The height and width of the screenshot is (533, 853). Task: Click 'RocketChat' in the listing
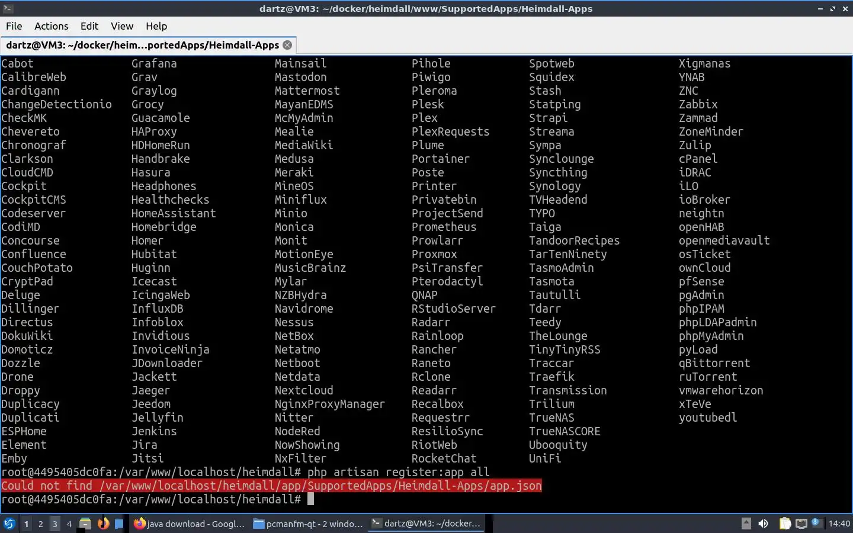click(x=444, y=458)
